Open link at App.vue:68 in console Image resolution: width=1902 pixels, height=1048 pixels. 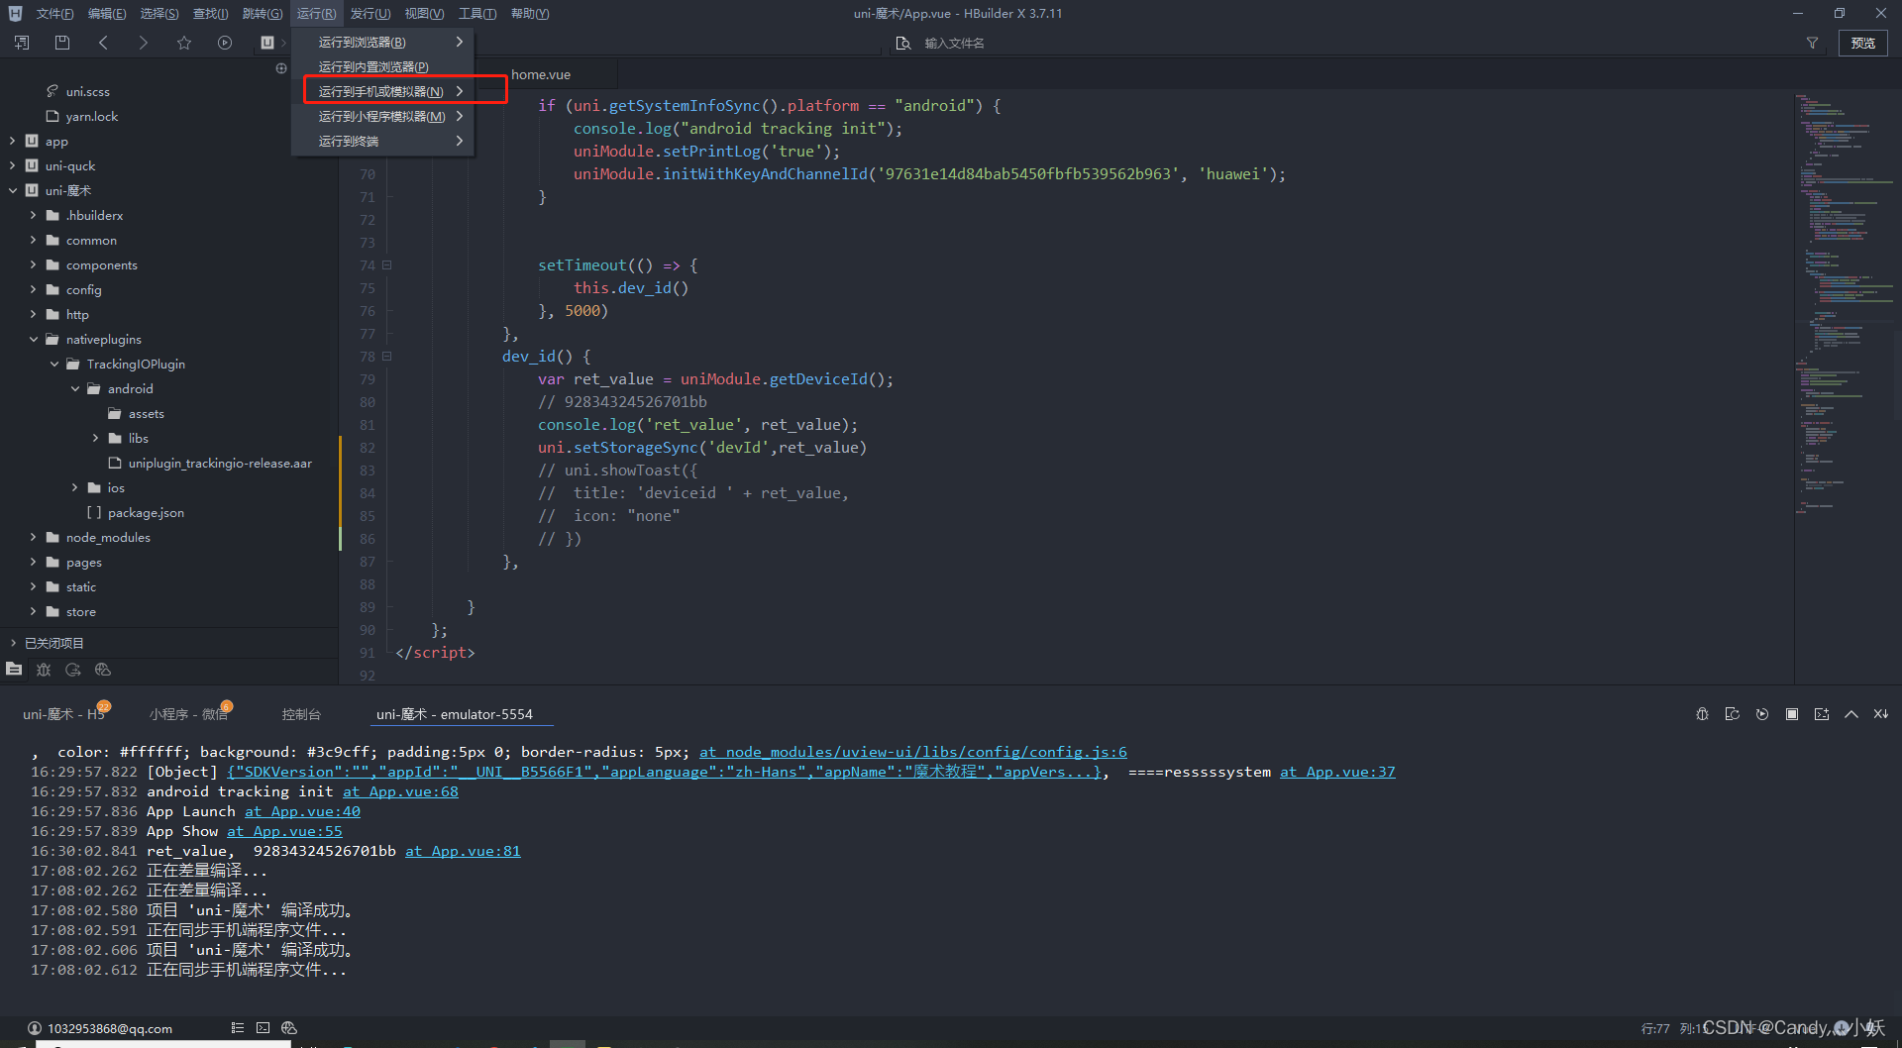click(400, 791)
